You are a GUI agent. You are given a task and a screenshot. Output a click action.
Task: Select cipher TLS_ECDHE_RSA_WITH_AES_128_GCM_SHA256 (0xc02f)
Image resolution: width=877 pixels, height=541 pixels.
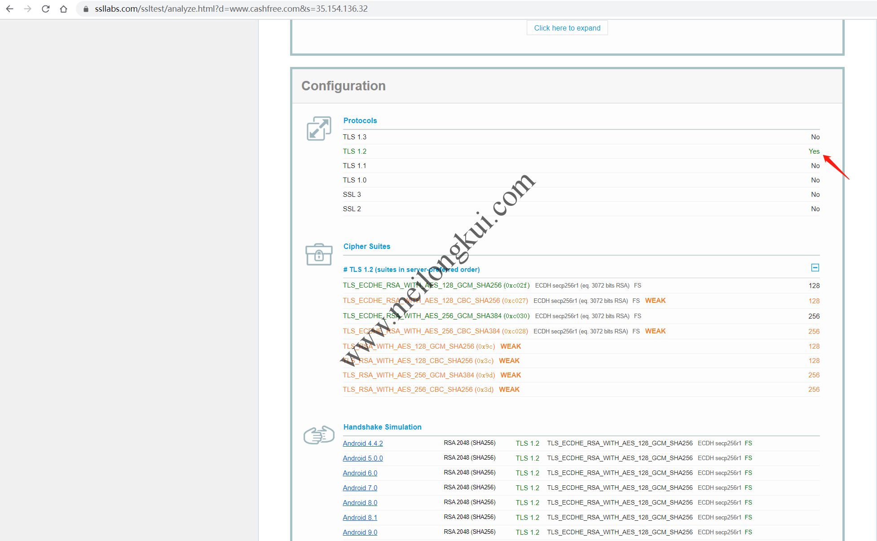[436, 285]
